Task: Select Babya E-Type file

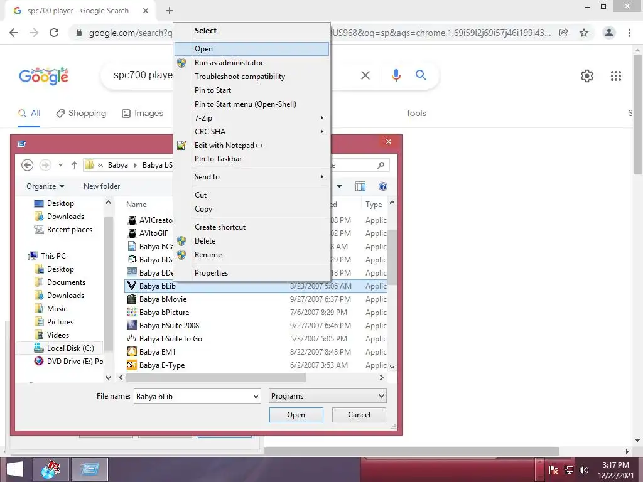Action: pos(256,365)
